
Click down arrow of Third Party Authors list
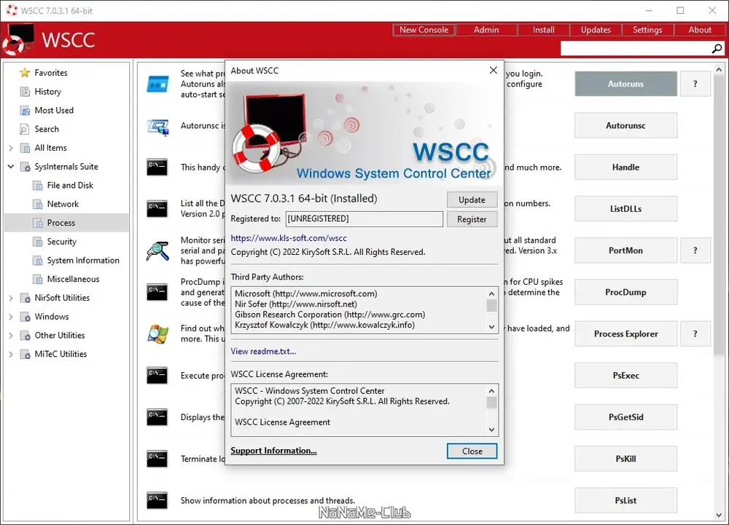491,327
